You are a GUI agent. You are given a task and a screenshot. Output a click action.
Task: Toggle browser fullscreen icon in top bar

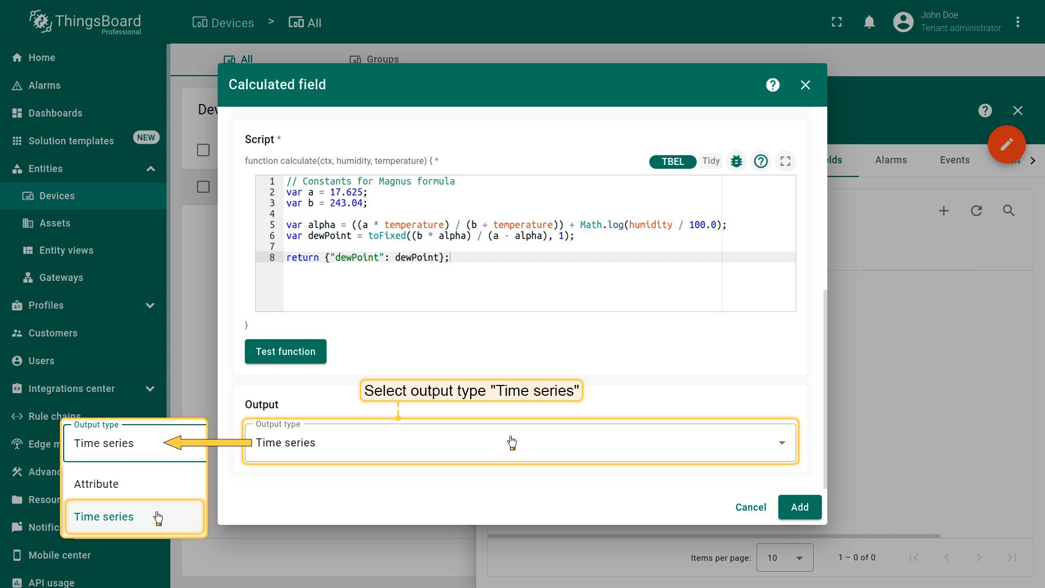pyautogui.click(x=837, y=22)
